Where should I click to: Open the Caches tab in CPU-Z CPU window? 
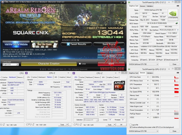click(x=82, y=77)
